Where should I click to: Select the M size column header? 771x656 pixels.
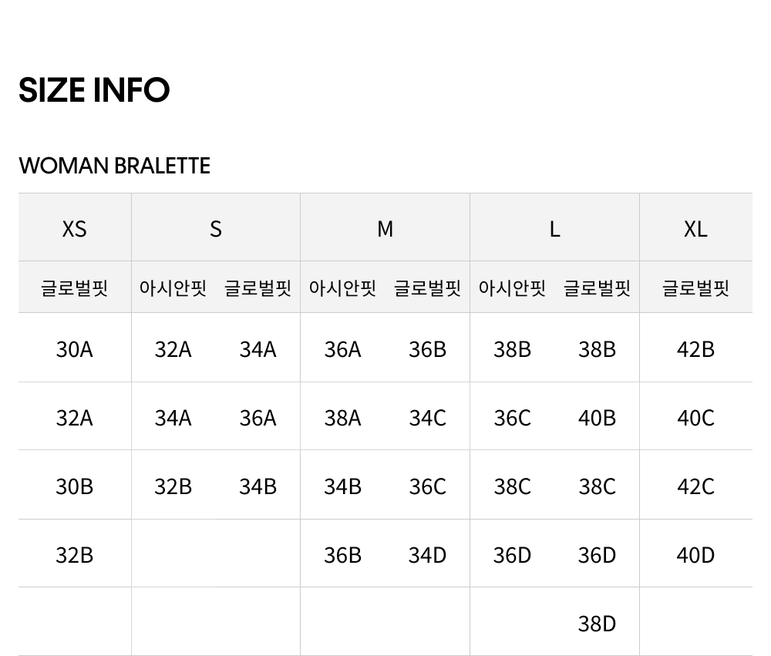[385, 229]
